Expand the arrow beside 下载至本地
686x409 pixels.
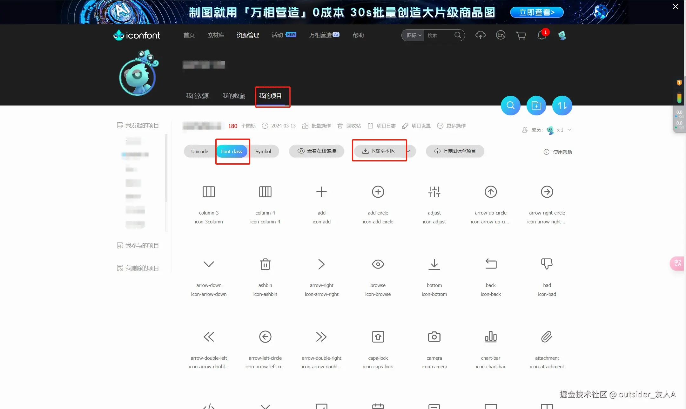pos(409,151)
